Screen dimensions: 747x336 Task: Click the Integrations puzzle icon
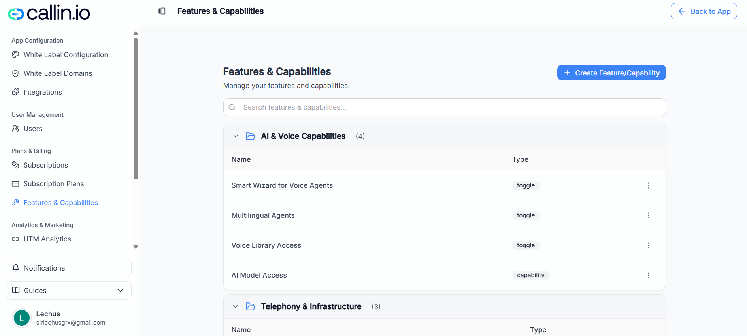(x=15, y=92)
